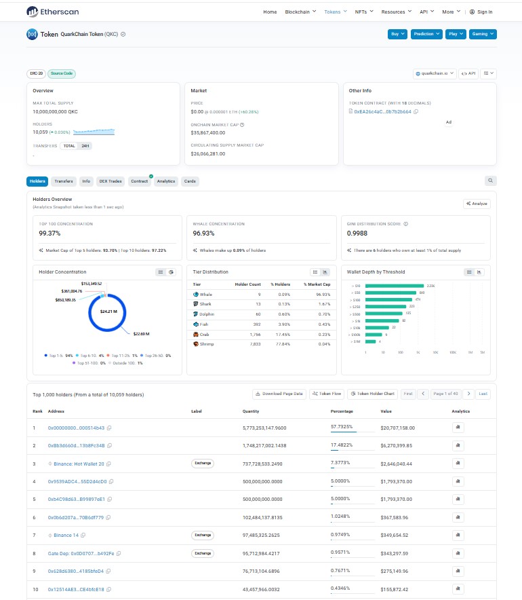Switch to the Cards tab
This screenshot has height=600, width=522.
tap(190, 181)
